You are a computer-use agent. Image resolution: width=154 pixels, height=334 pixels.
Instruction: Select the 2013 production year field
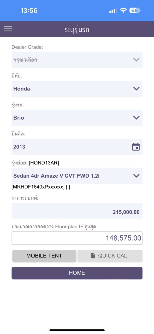(x=77, y=147)
